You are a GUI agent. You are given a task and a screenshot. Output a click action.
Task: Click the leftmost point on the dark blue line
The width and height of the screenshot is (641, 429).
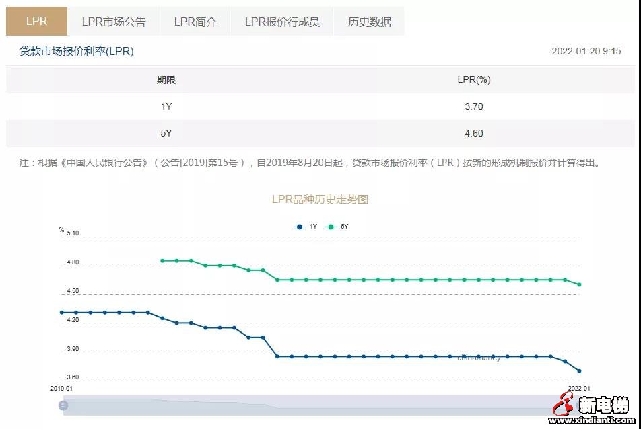coord(61,311)
